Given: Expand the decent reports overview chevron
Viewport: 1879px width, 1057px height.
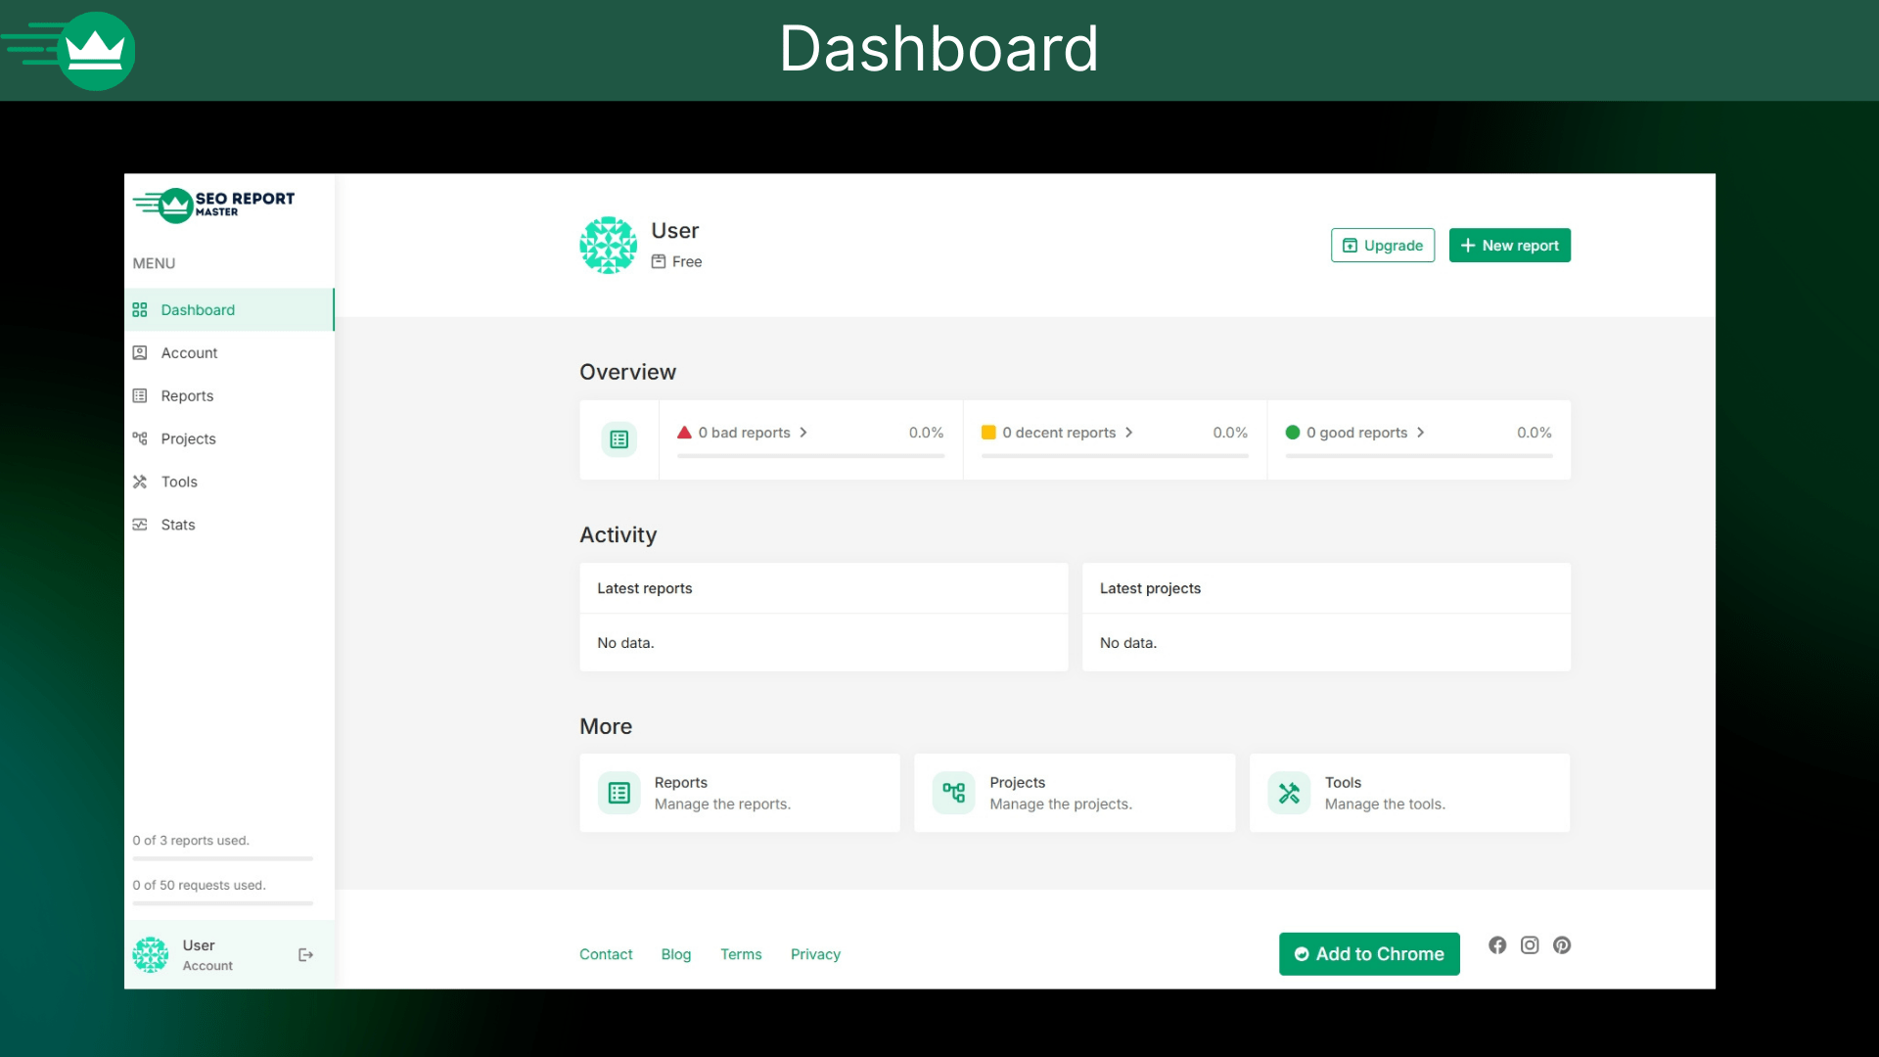Looking at the screenshot, I should (x=1129, y=432).
